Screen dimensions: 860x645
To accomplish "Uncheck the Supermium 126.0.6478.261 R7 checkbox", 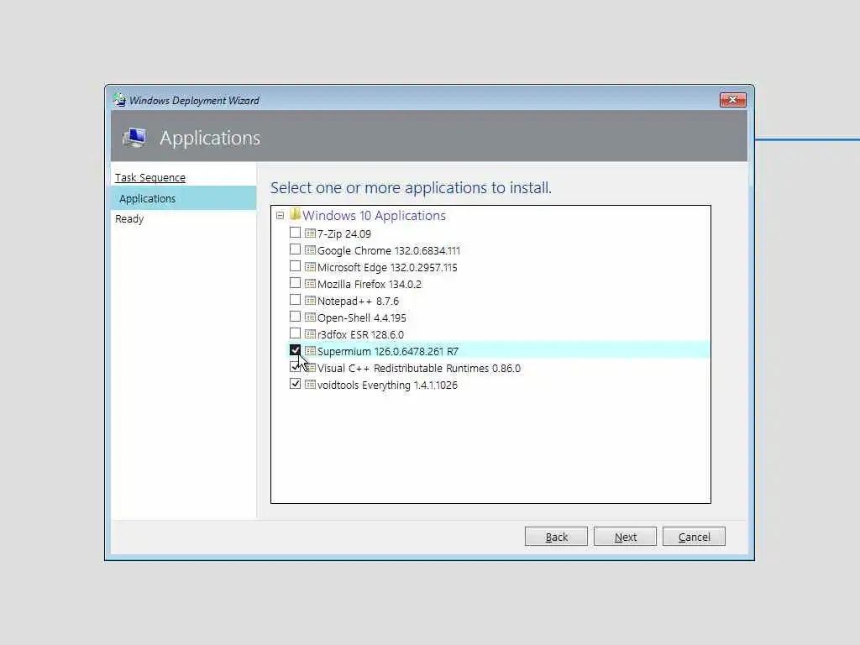I will pos(295,350).
